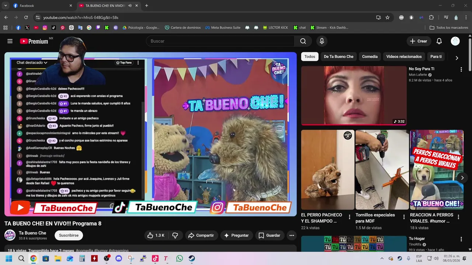The height and width of the screenshot is (265, 472).
Task: Open the account avatar menu
Action: click(455, 41)
